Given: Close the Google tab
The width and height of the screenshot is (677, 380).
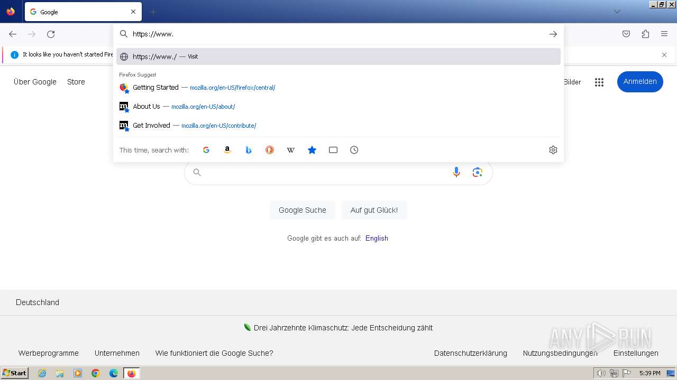Looking at the screenshot, I should tap(133, 12).
